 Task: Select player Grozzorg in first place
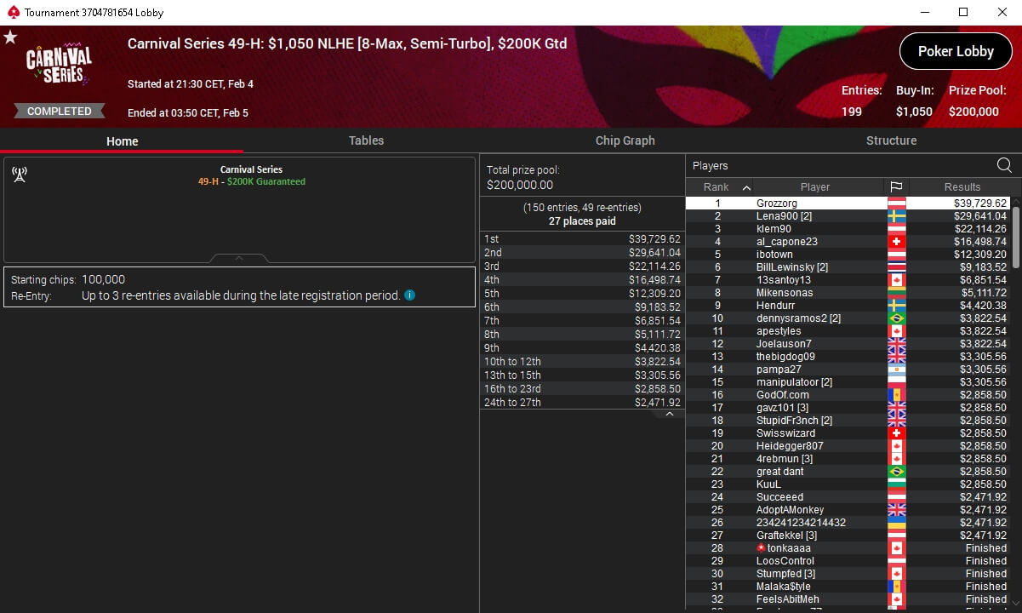click(848, 203)
